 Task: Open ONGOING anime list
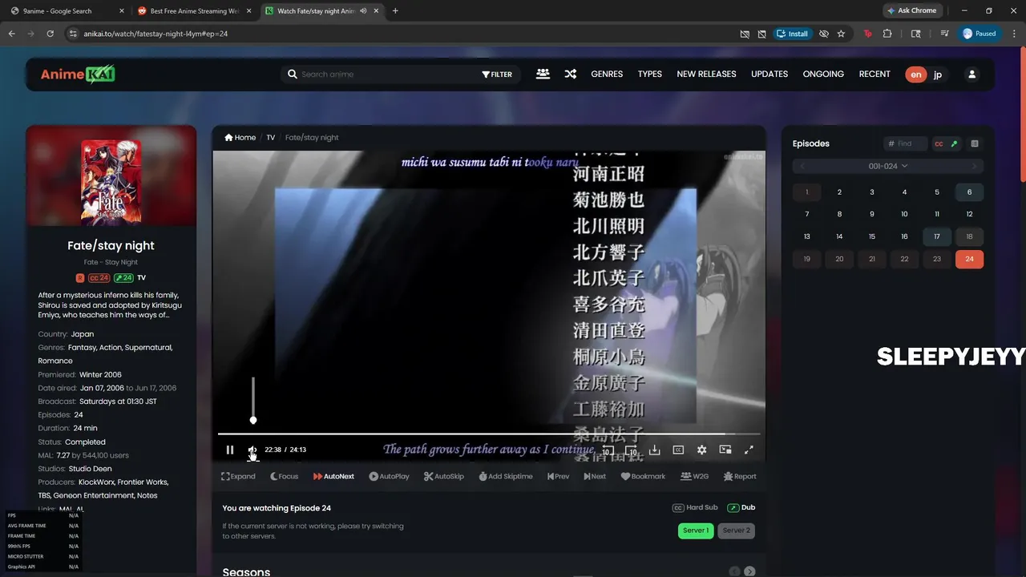pyautogui.click(x=823, y=74)
